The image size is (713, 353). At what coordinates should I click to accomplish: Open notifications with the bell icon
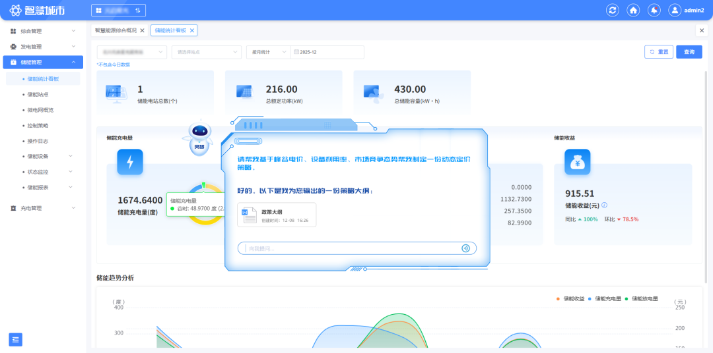point(654,11)
